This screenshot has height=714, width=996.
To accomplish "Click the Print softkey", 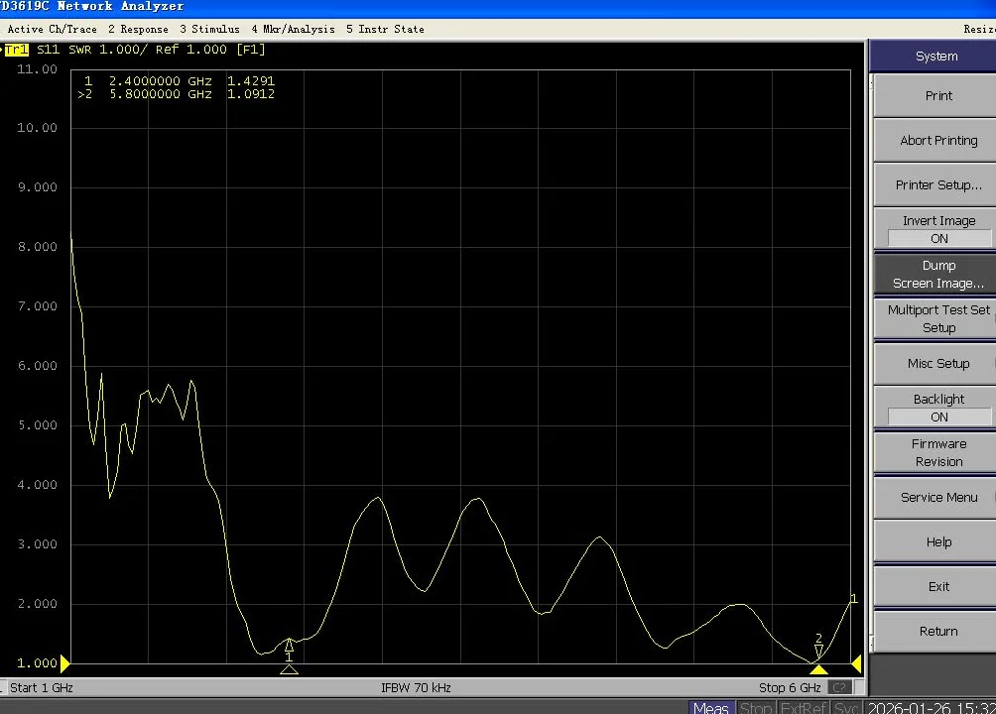I will coord(937,95).
